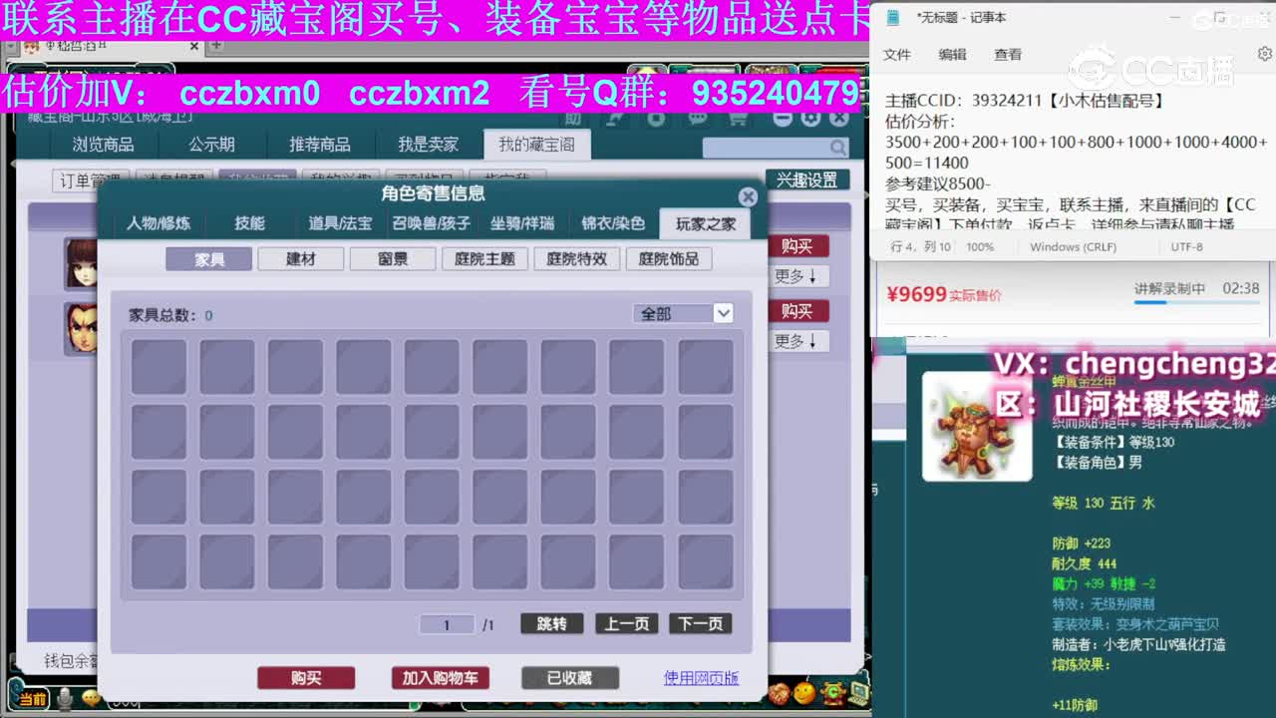Screen dimensions: 1276x718
Task: Open the 公示期 tab
Action: click(212, 145)
